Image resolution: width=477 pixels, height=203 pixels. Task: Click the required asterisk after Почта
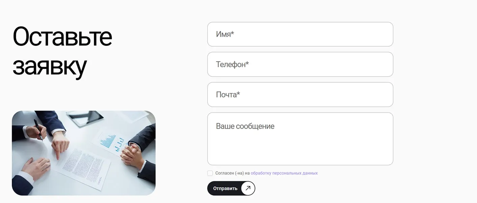point(238,94)
